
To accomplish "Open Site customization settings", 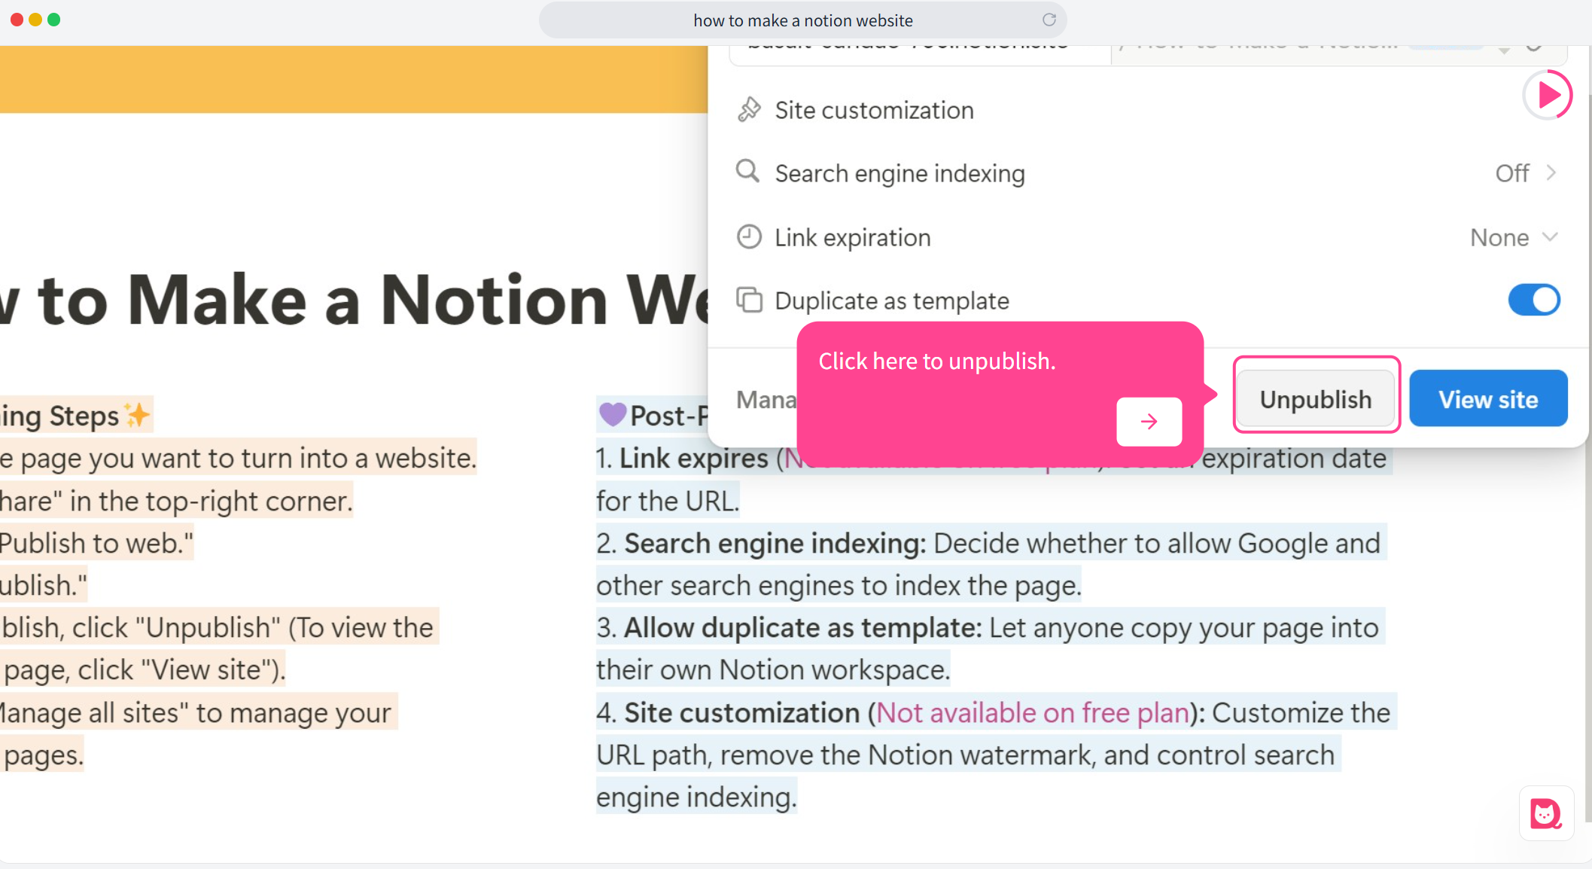I will 1147,110.
